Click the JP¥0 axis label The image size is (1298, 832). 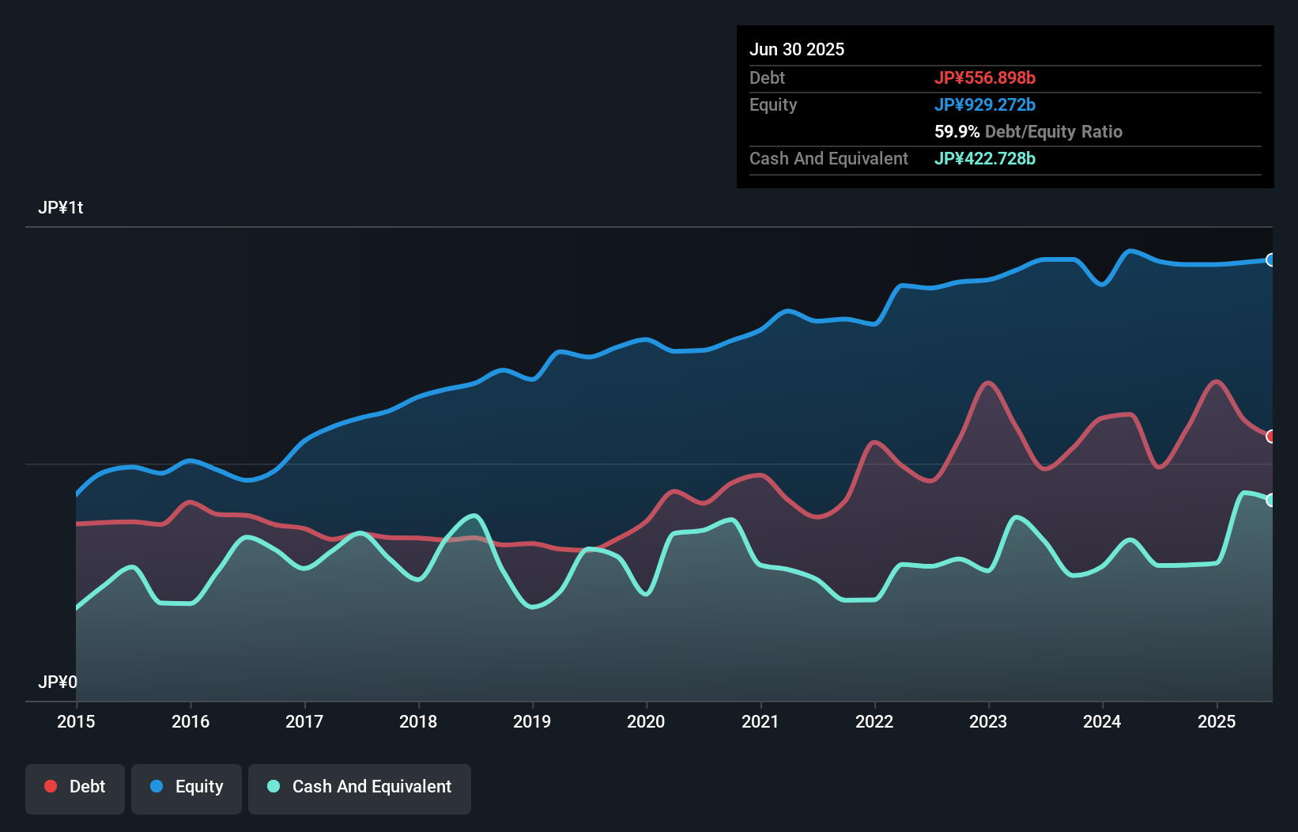[x=58, y=681]
